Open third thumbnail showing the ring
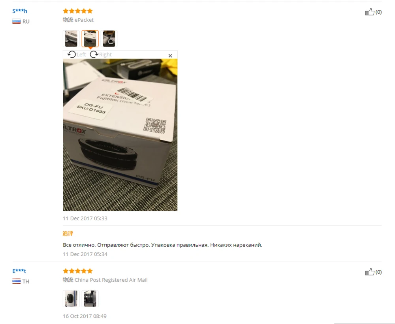Screen dimensions: 395x324 109,39
